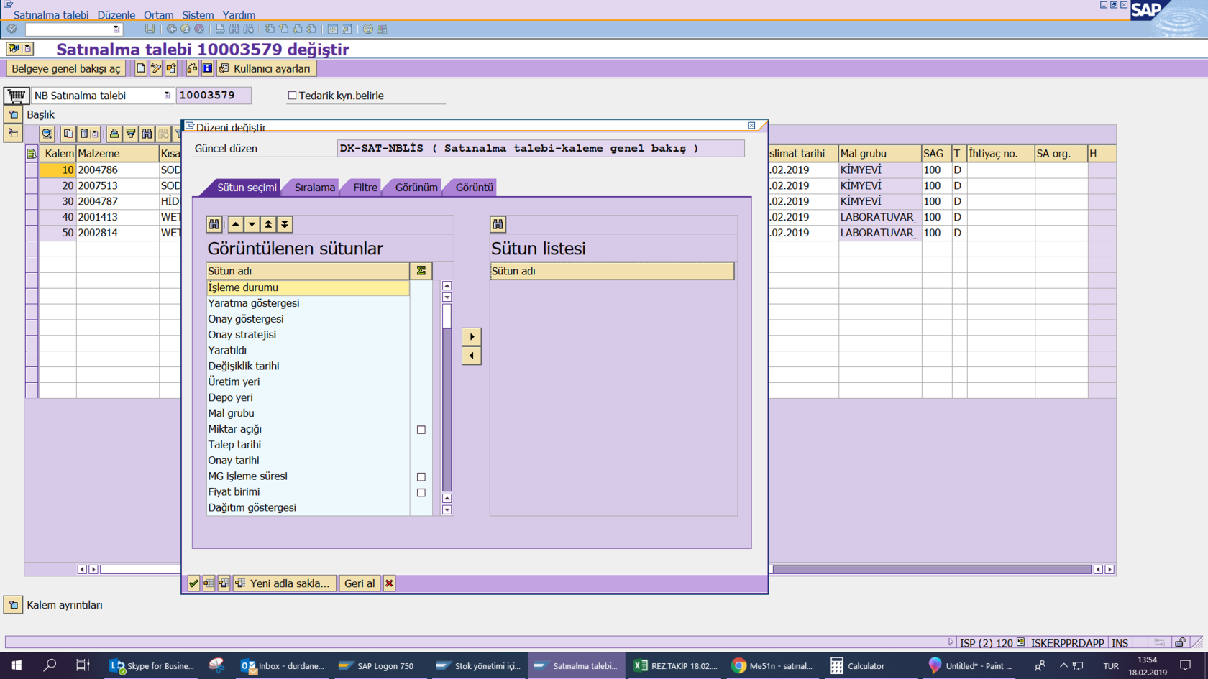1208x679 pixels.
Task: Cancel the dialog with the red X icon
Action: point(389,583)
